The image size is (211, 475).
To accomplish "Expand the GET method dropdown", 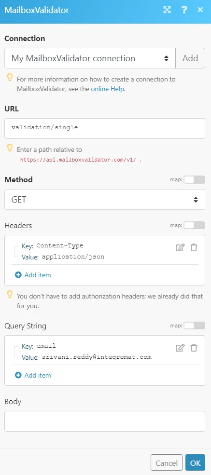I will [105, 199].
